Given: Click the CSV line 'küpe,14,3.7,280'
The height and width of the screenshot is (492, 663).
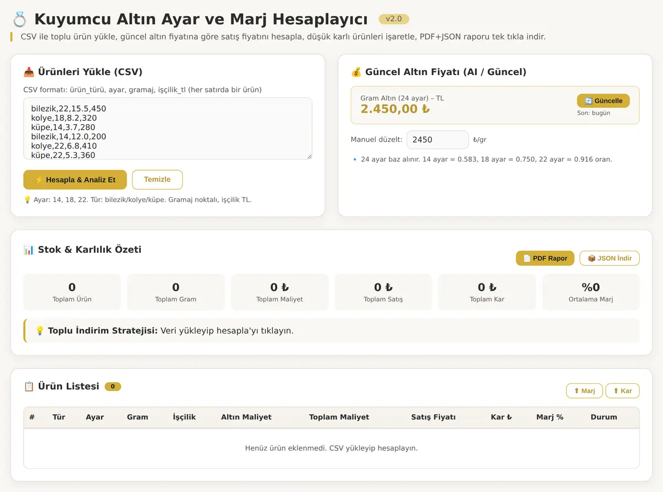Looking at the screenshot, I should coord(63,128).
